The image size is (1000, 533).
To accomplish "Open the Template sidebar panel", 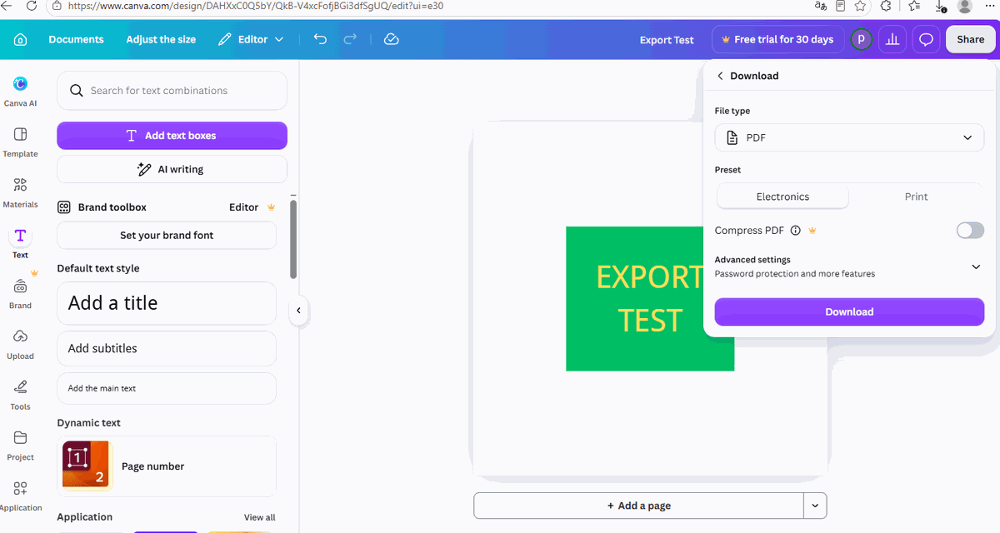I will [x=20, y=142].
